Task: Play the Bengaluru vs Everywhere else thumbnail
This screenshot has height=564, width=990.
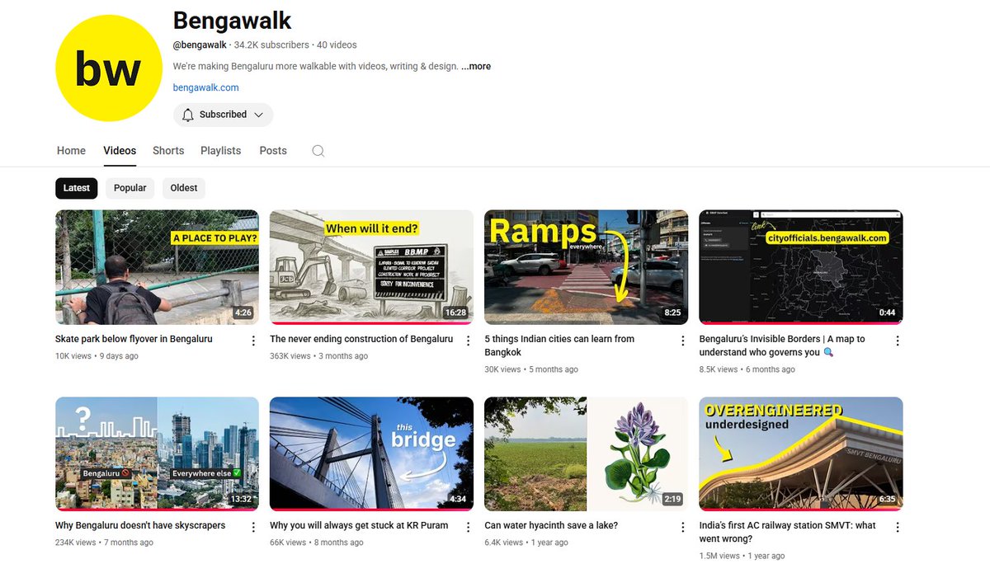Action: pos(157,454)
